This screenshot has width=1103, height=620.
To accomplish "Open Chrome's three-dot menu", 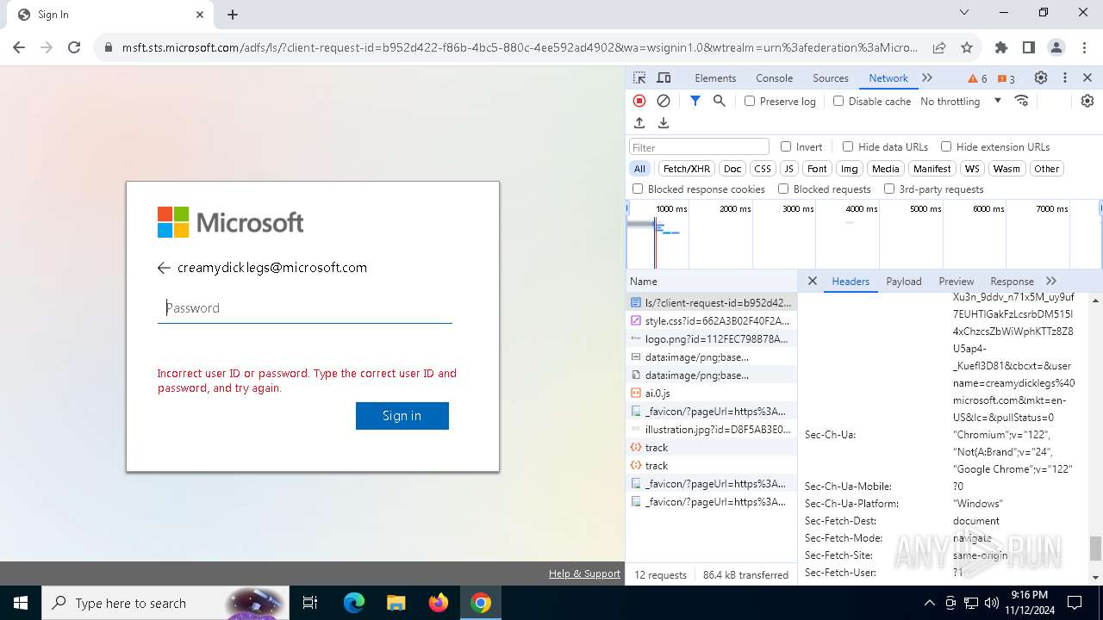I will pos(1084,47).
